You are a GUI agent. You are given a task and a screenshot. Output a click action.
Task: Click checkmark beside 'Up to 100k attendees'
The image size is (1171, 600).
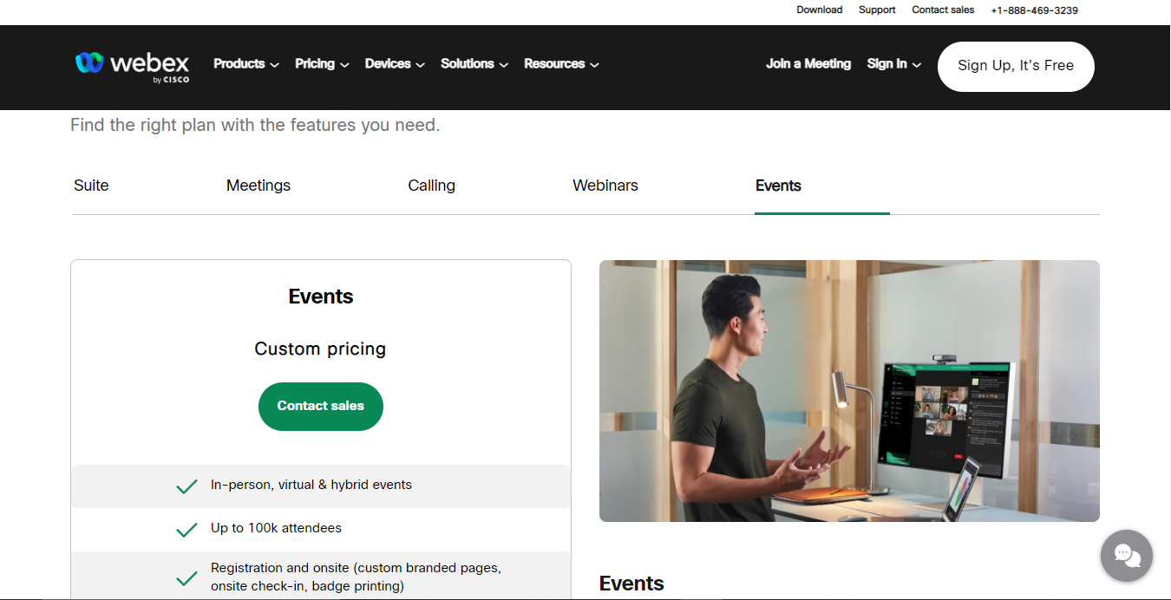coord(186,530)
